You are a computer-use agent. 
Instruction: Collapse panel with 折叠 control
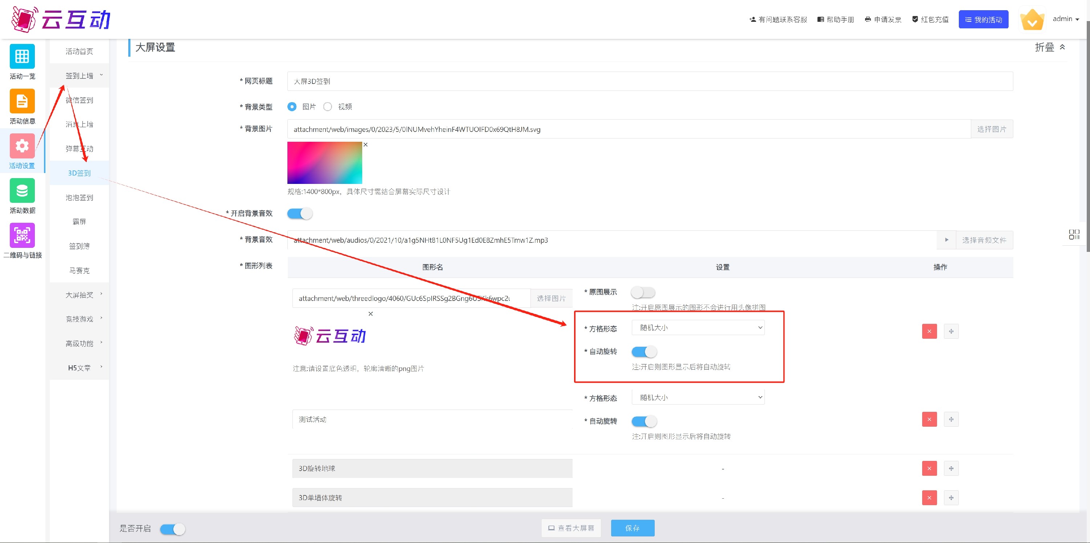pyautogui.click(x=1050, y=47)
